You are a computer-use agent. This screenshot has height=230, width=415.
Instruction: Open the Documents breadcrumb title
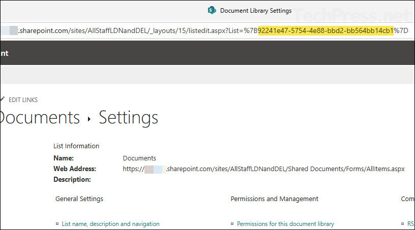(40, 117)
